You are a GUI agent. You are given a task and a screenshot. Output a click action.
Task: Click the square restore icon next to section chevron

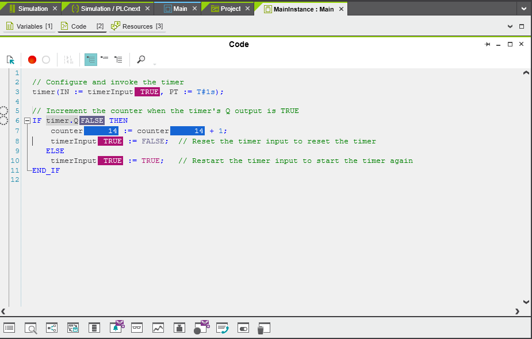point(522,26)
